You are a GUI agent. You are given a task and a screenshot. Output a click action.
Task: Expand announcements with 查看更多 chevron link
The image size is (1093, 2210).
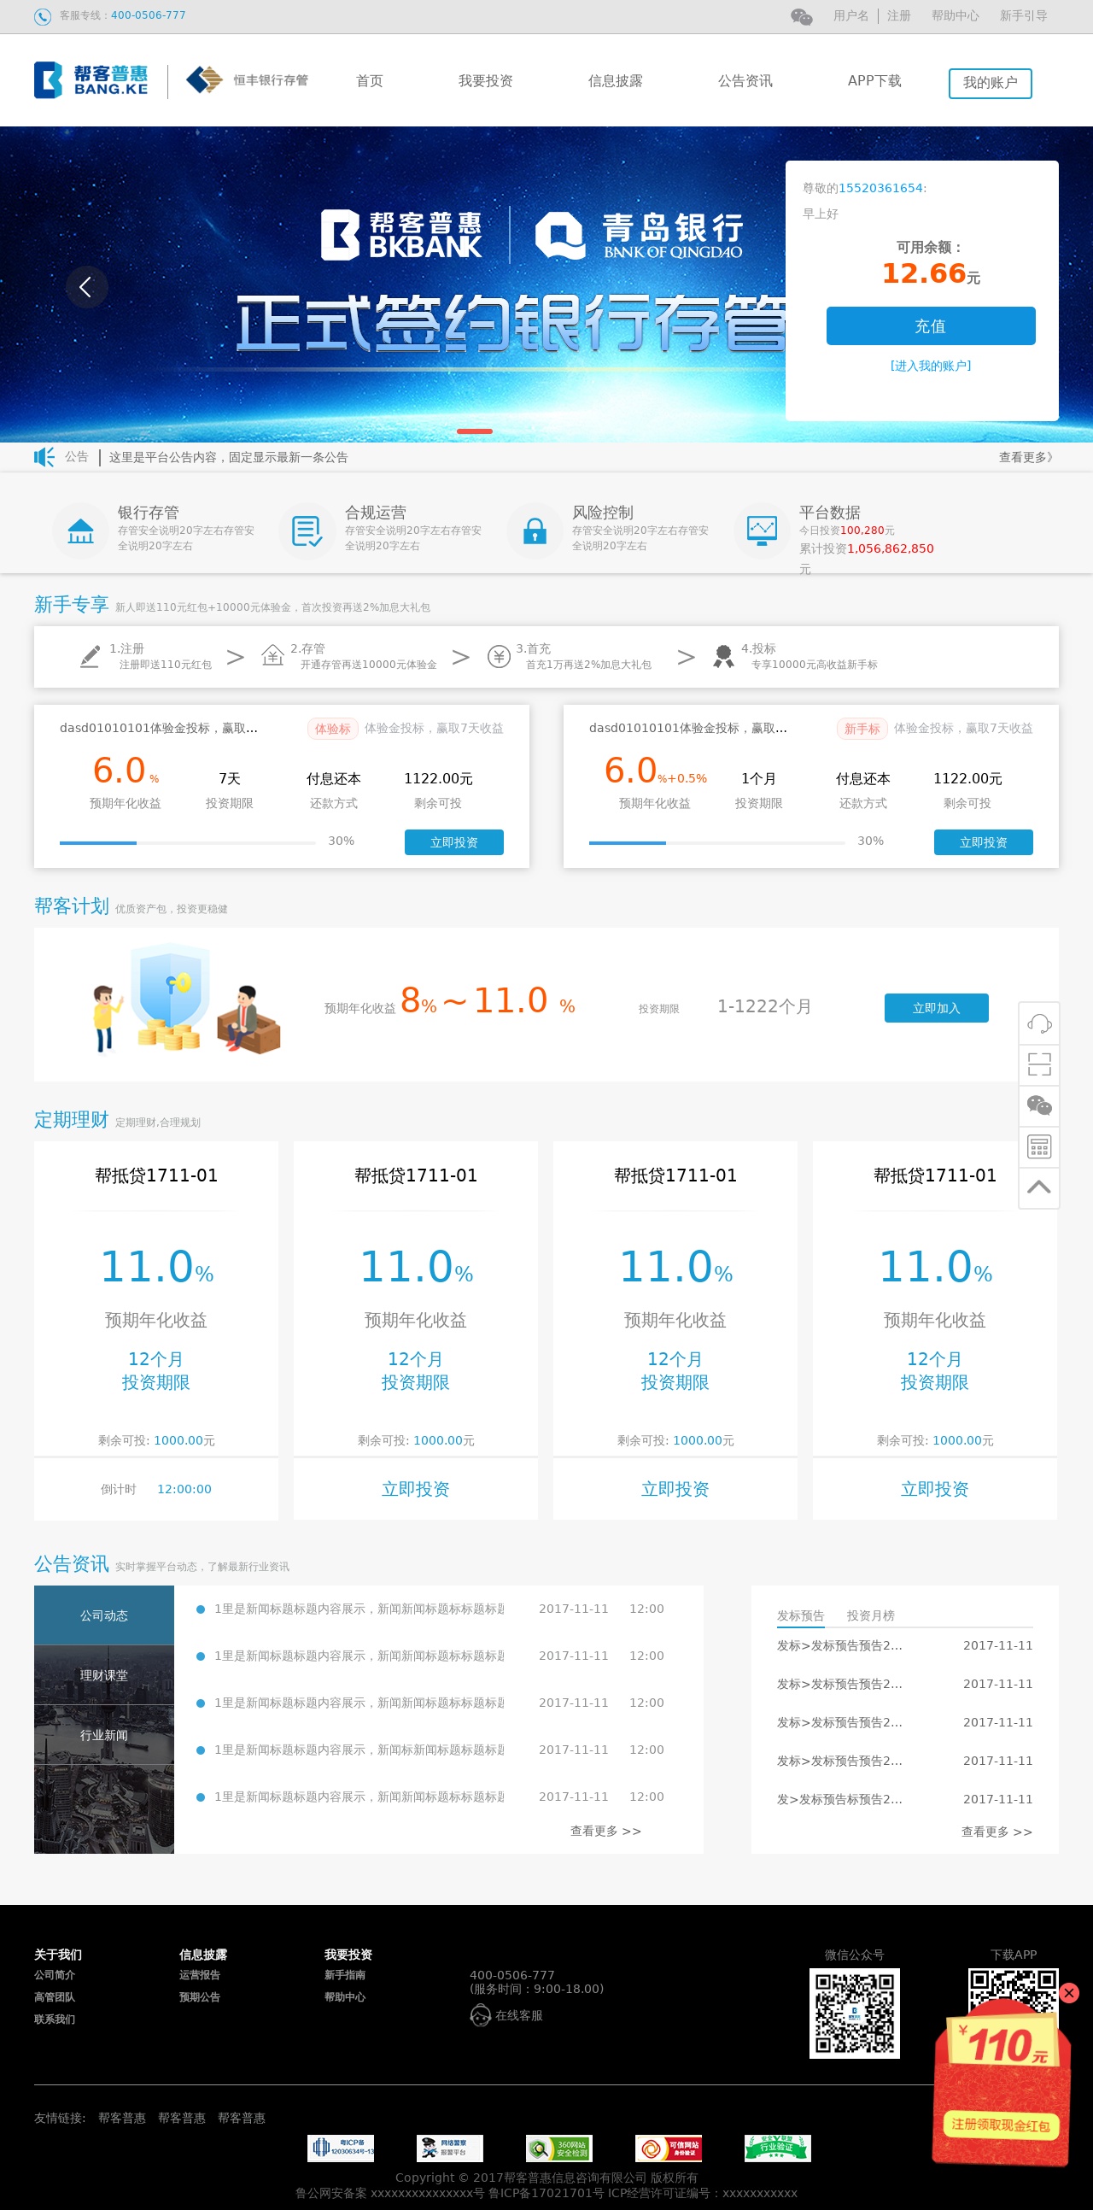pos(1026,457)
